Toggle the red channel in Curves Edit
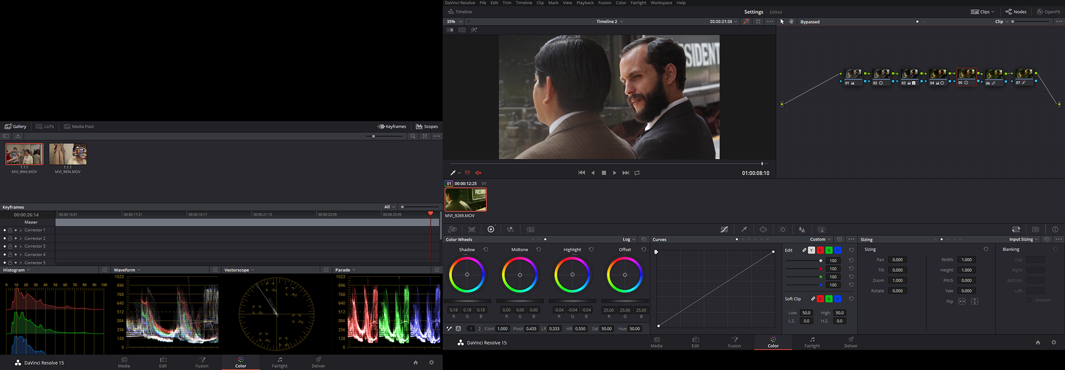 [820, 250]
